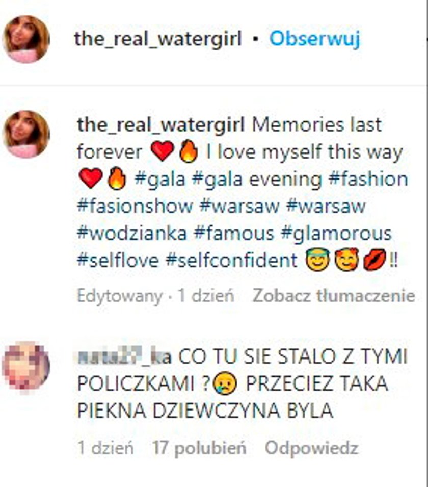Open the #selfconfident hashtag

(x=231, y=260)
